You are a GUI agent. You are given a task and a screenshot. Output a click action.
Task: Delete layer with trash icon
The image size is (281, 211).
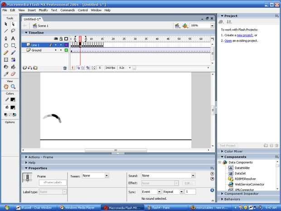coord(65,68)
